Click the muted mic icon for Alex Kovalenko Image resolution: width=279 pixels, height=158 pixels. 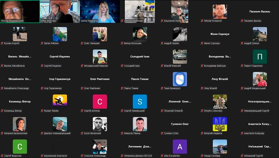(162, 156)
